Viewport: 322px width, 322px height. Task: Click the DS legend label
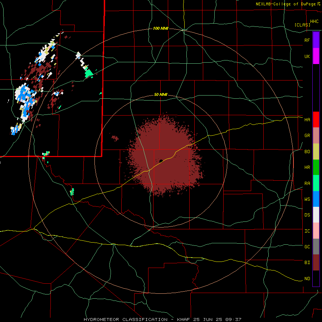307,215
